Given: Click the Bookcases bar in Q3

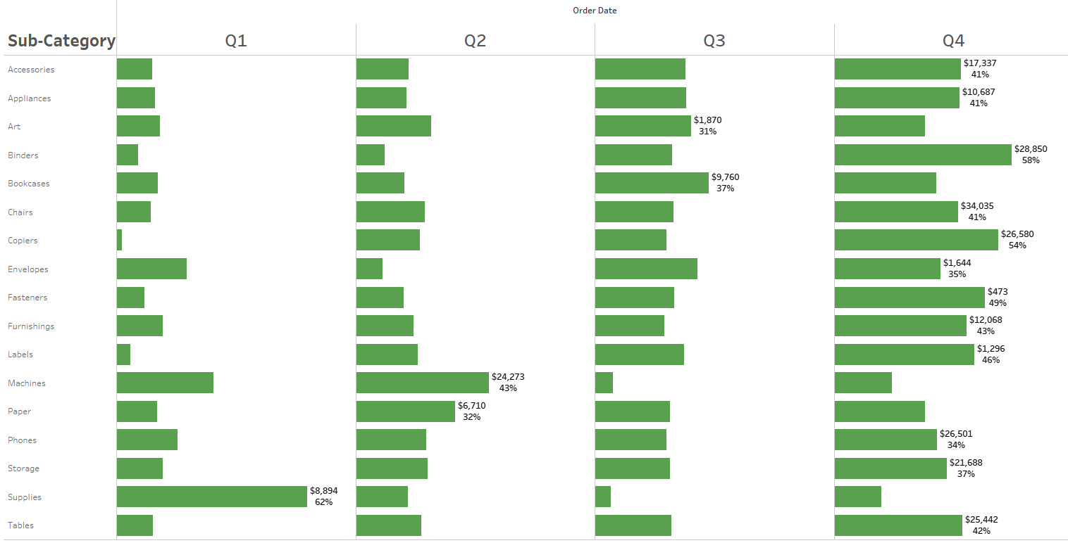Looking at the screenshot, I should click(652, 183).
